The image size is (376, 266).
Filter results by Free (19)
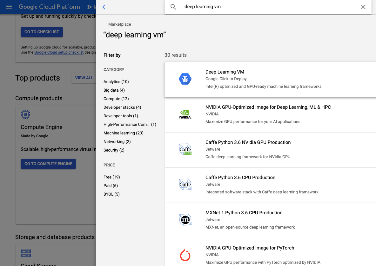pyautogui.click(x=112, y=177)
